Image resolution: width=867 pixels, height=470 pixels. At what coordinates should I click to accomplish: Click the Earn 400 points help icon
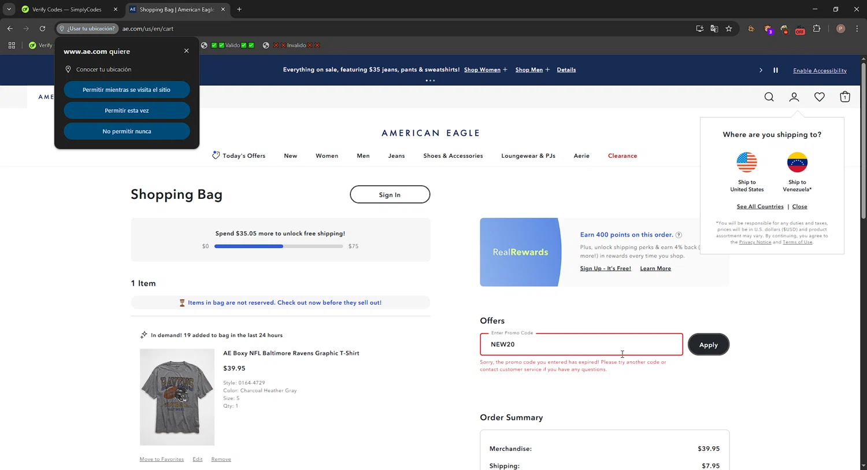679,235
